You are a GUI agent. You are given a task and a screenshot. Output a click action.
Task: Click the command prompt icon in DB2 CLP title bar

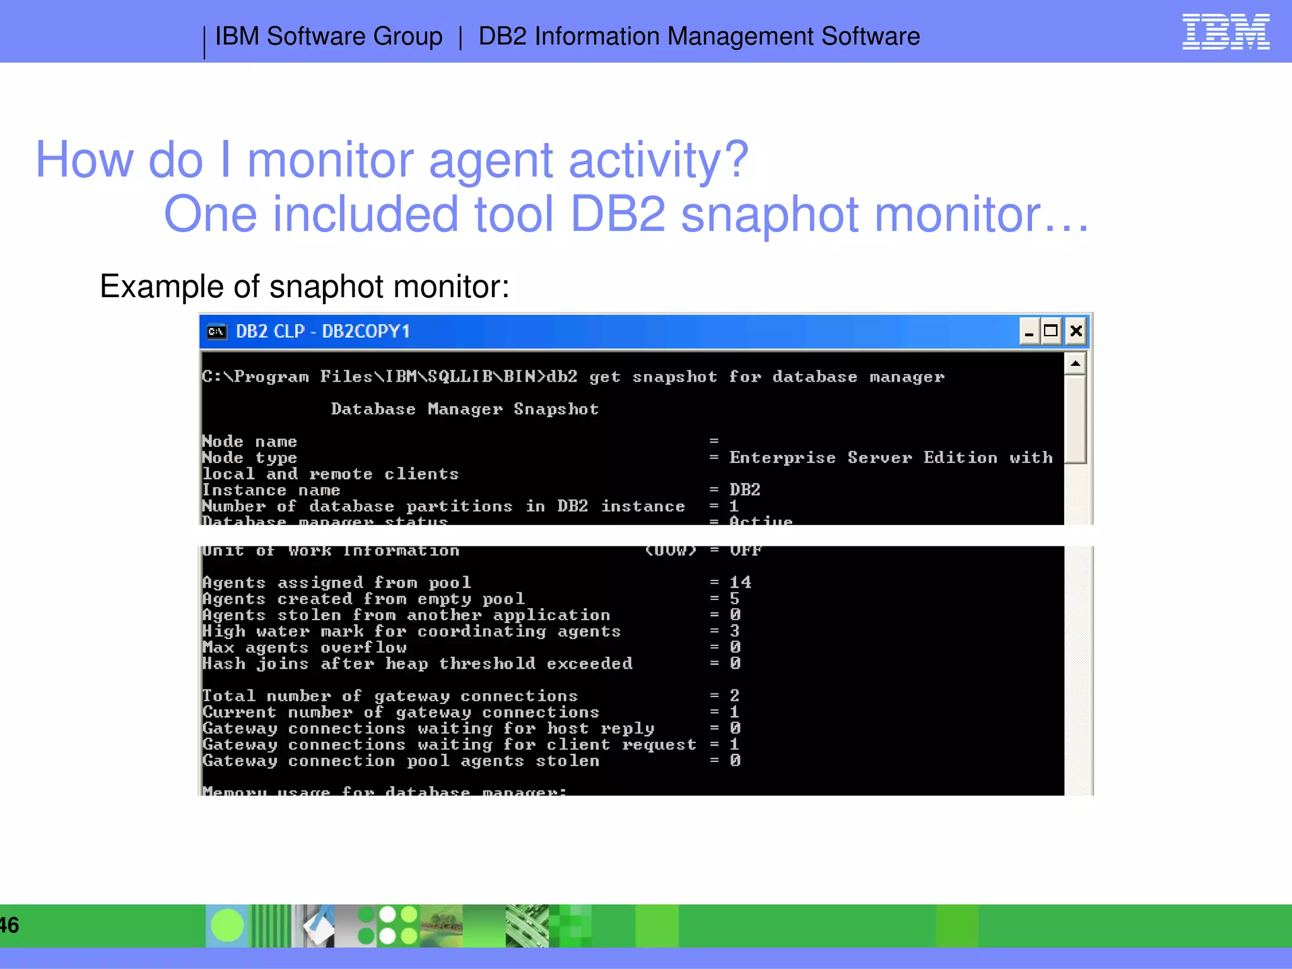[216, 332]
